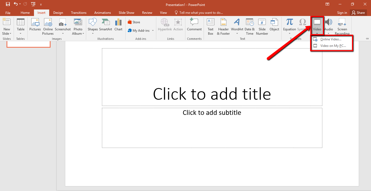This screenshot has height=191, width=371.
Task: Insert a Table
Action: [20, 26]
